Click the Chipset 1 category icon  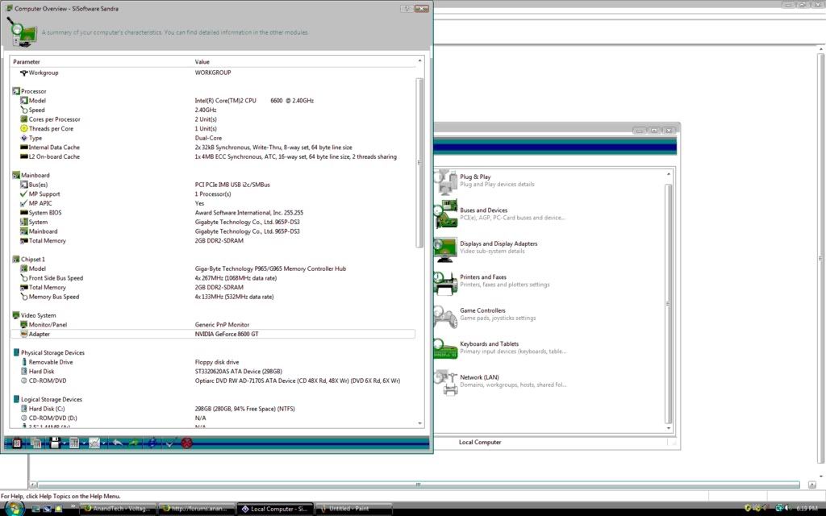[x=16, y=259]
